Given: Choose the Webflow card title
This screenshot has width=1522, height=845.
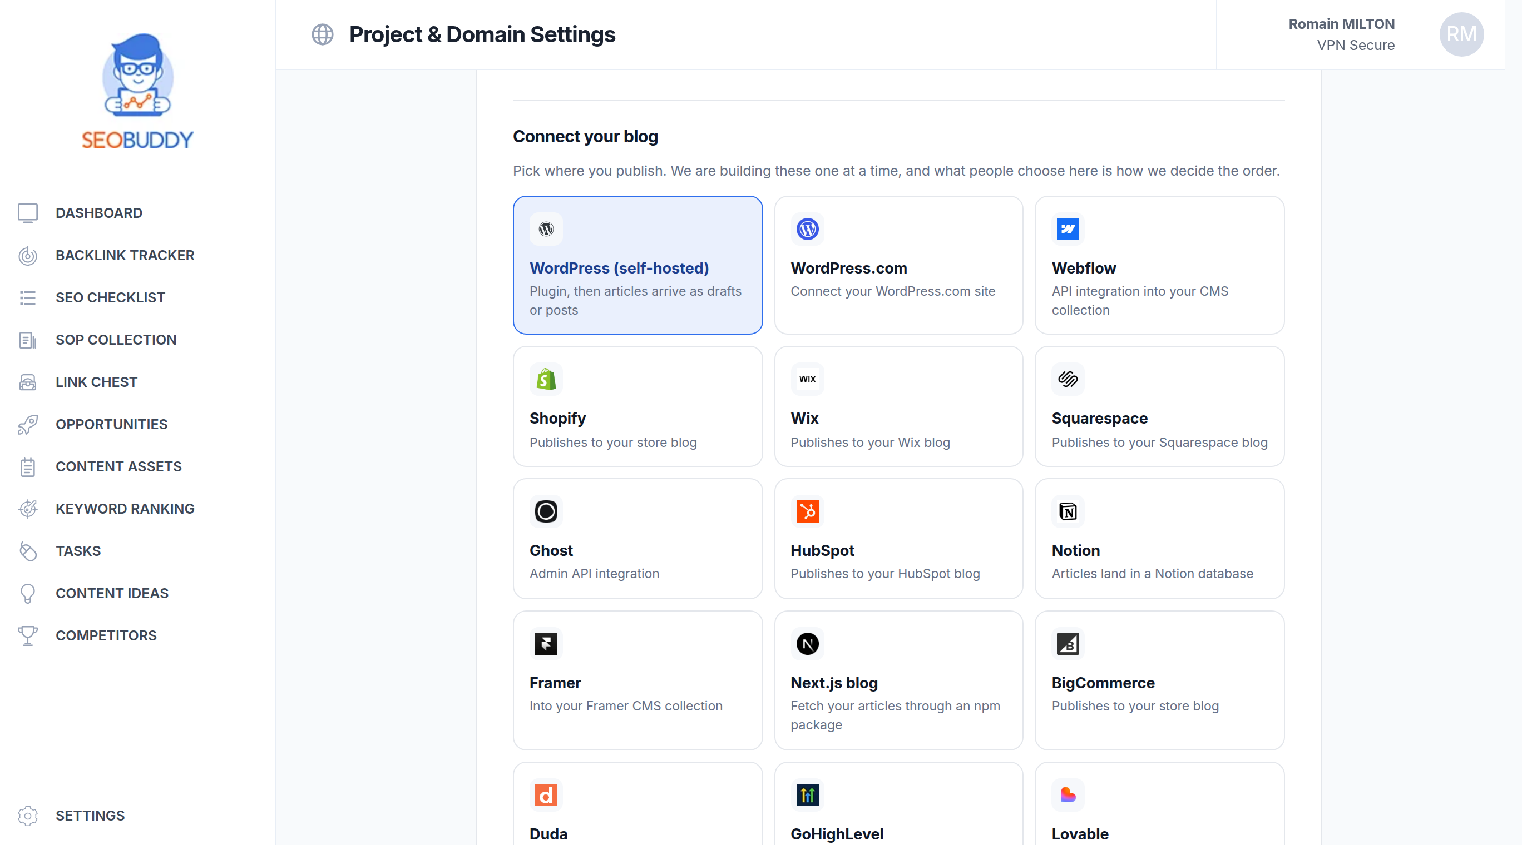Looking at the screenshot, I should click(x=1084, y=268).
